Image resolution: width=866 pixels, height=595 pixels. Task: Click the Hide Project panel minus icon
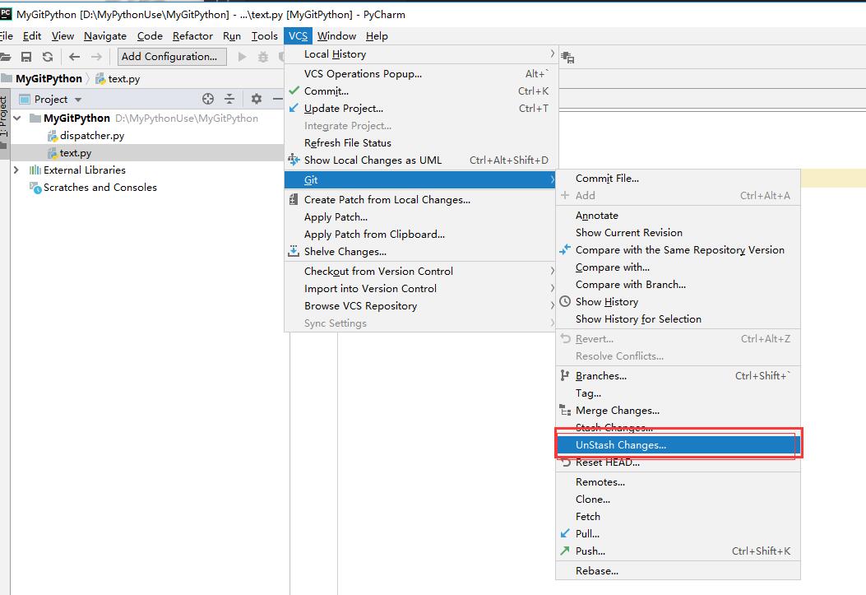(x=278, y=99)
